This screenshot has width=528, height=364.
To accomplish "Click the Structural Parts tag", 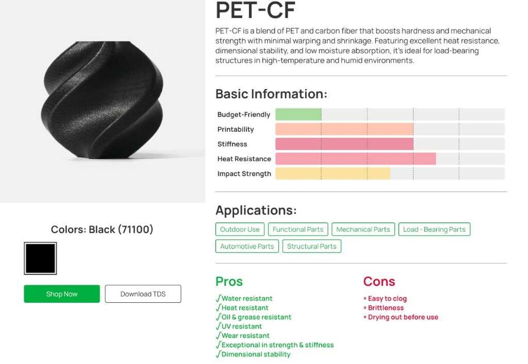I will pos(312,246).
